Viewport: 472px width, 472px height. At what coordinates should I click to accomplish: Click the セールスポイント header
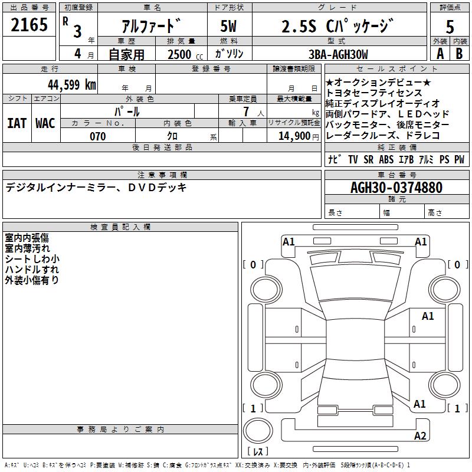[396, 69]
